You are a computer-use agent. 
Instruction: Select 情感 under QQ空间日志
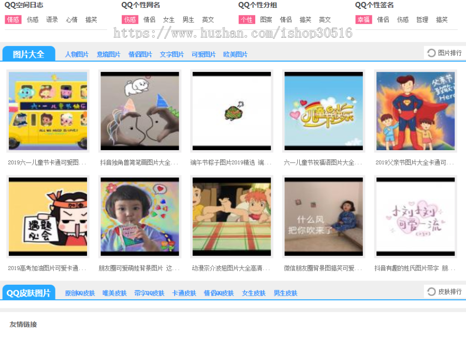[13, 20]
